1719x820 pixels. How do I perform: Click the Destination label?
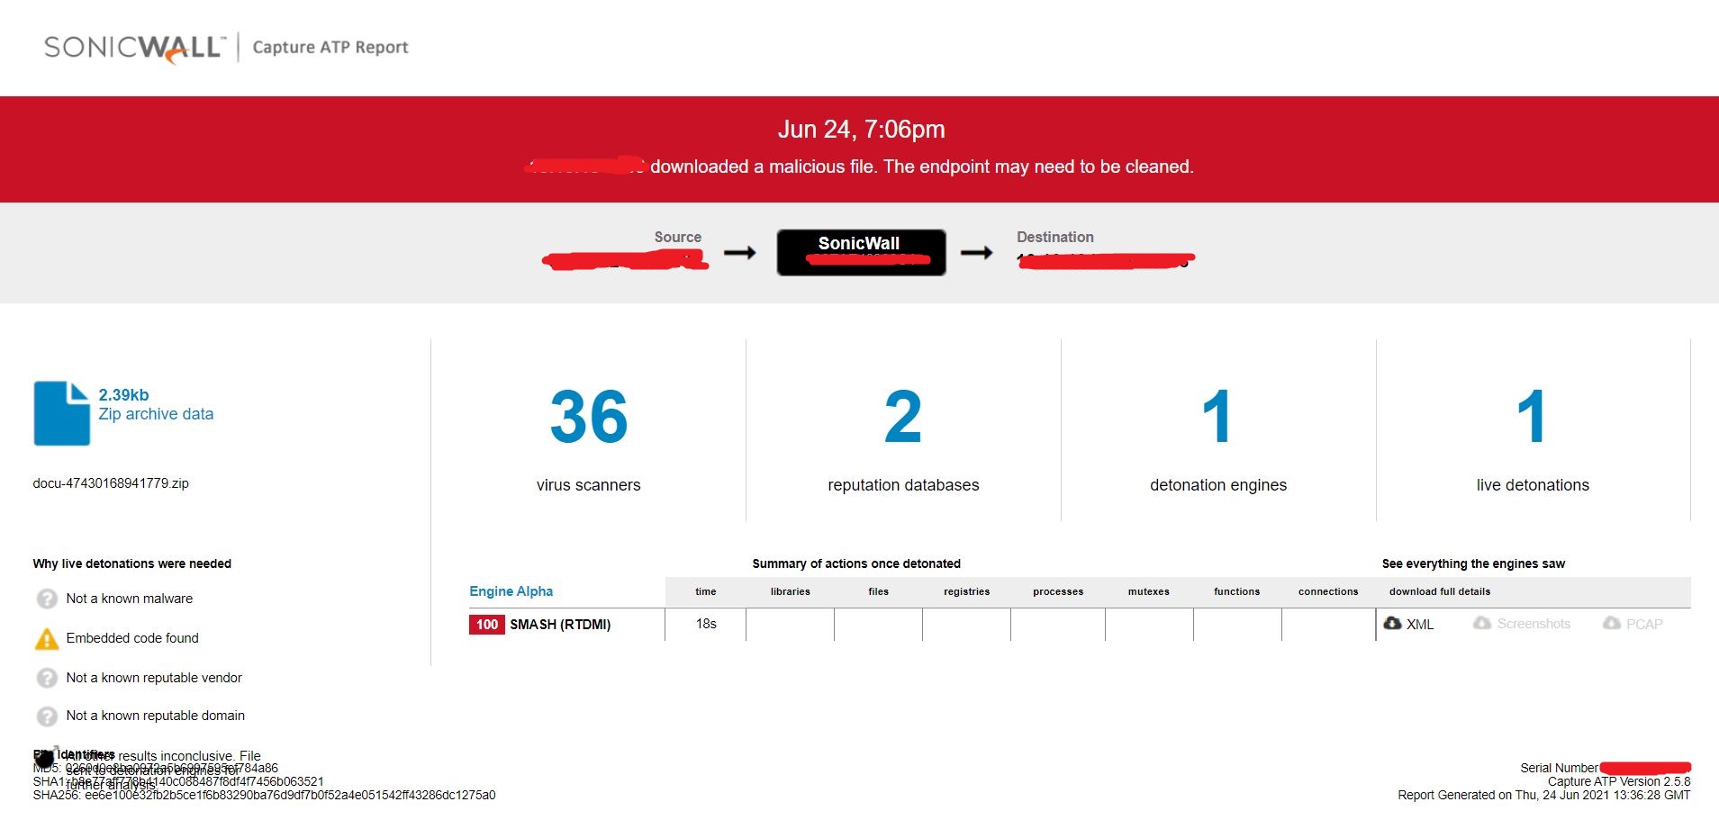(x=1055, y=237)
